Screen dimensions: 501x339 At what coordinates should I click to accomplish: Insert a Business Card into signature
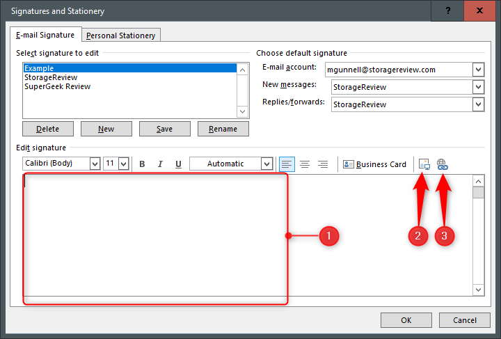point(374,164)
